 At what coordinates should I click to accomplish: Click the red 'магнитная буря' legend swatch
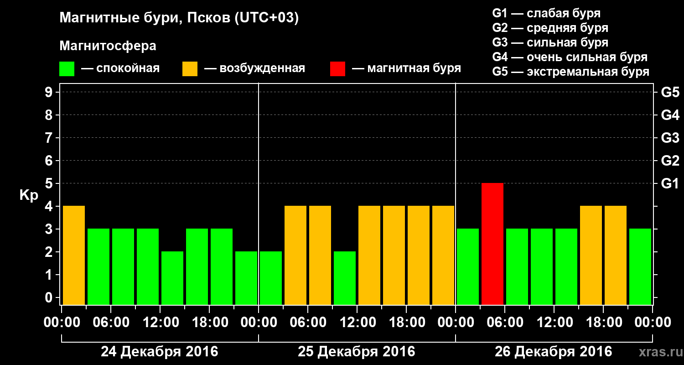click(337, 69)
